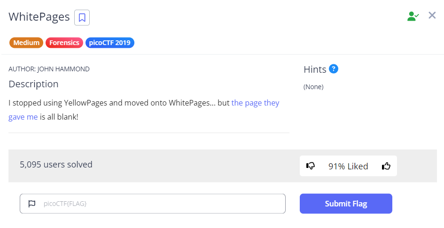Click the author name John Hammond
This screenshot has height=228, width=444.
tap(63, 69)
